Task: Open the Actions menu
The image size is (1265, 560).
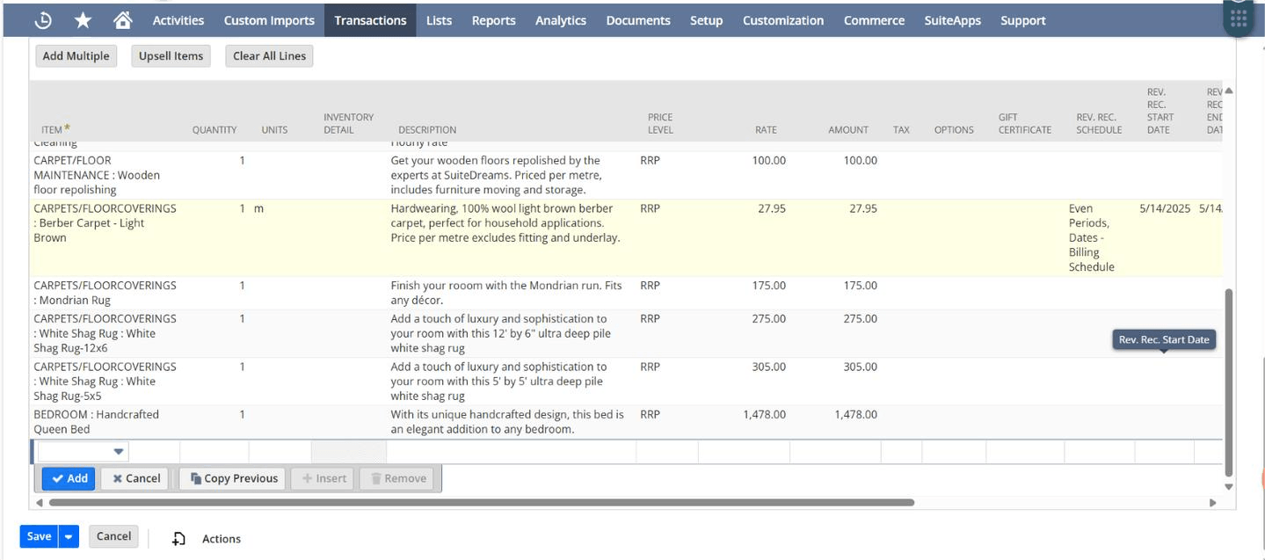Action: point(221,539)
